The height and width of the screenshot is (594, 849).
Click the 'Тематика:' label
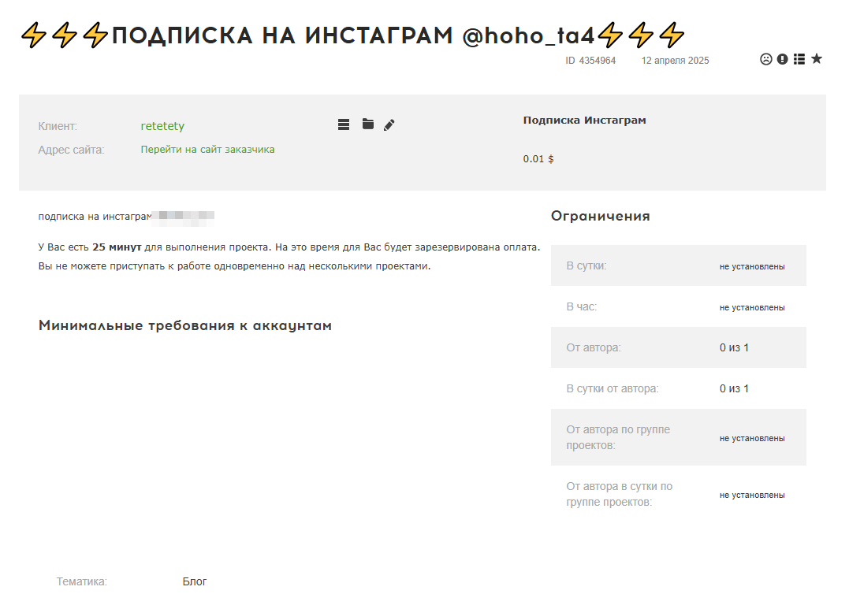82,581
